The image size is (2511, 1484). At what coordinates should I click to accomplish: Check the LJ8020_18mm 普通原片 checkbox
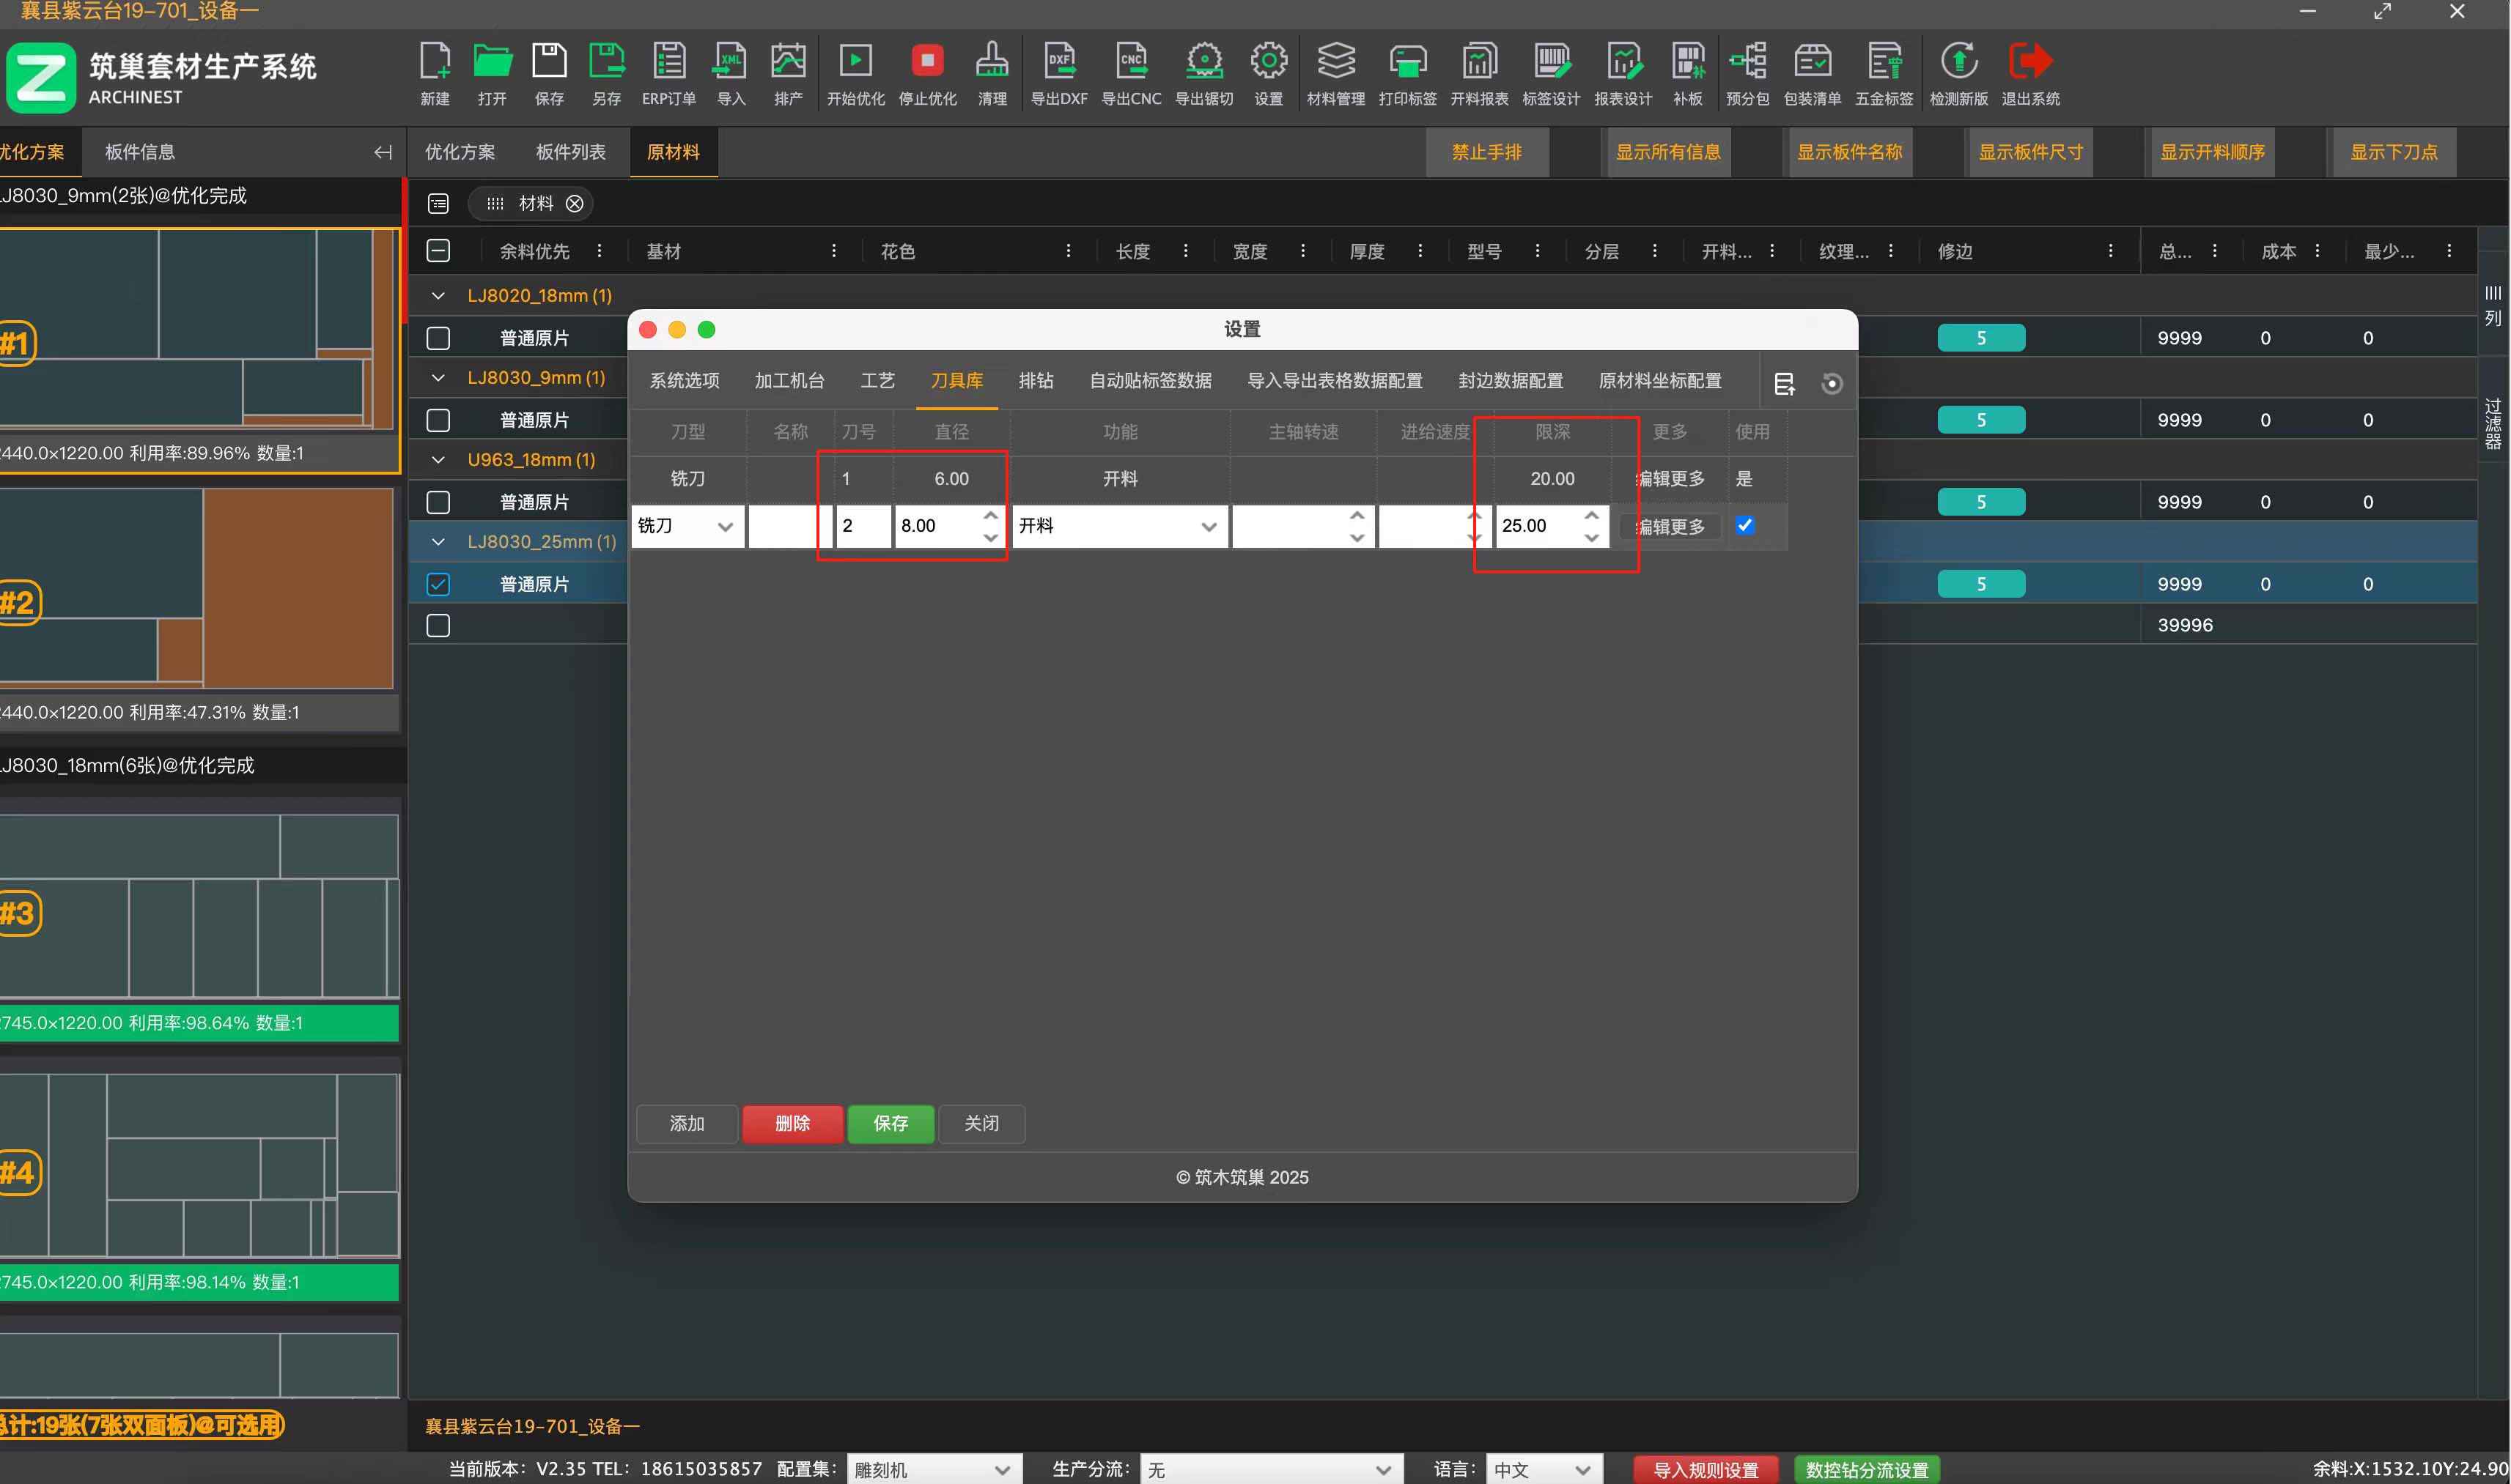(x=438, y=338)
